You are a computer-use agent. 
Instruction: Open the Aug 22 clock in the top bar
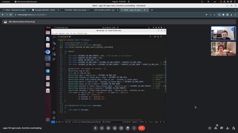coord(119,1)
